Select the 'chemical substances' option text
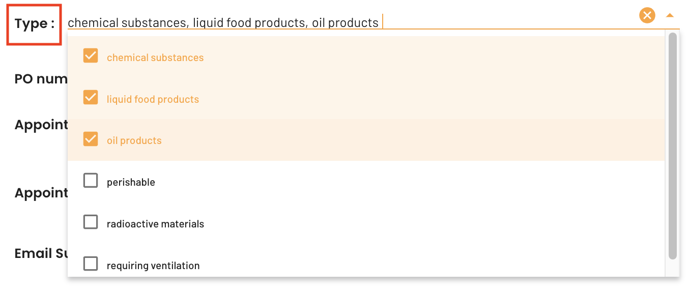This screenshot has width=688, height=290. pyautogui.click(x=155, y=57)
